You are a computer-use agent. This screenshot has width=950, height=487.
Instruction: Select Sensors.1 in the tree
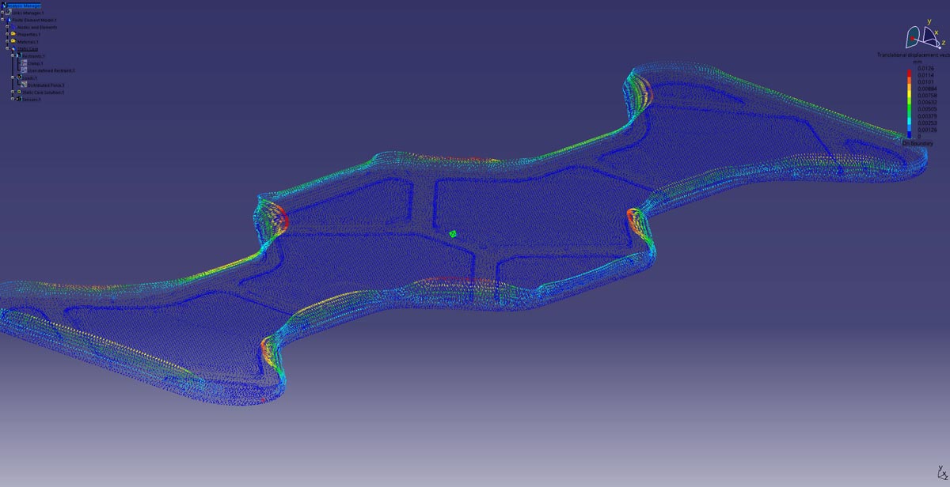click(x=31, y=99)
